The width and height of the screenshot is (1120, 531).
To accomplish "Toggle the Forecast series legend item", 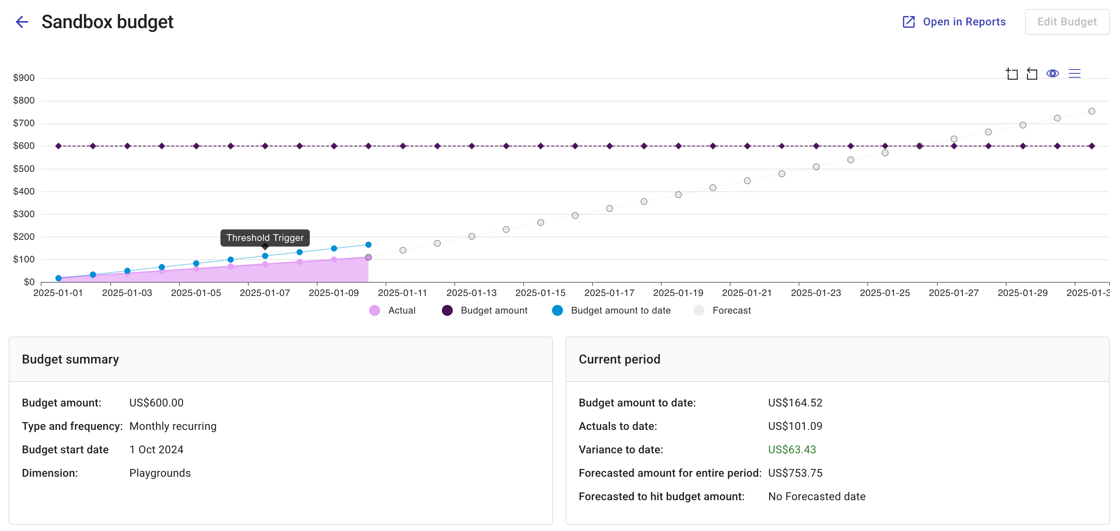I will coord(722,310).
